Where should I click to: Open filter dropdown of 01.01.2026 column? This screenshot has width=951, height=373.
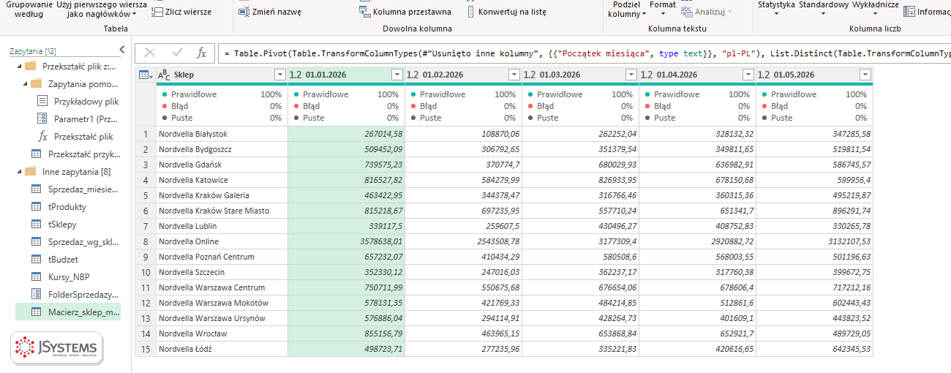(396, 75)
